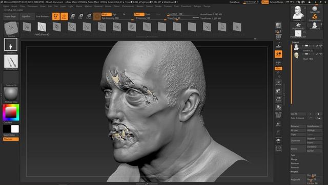
Task: Click the color picker square
Action: 11,113
